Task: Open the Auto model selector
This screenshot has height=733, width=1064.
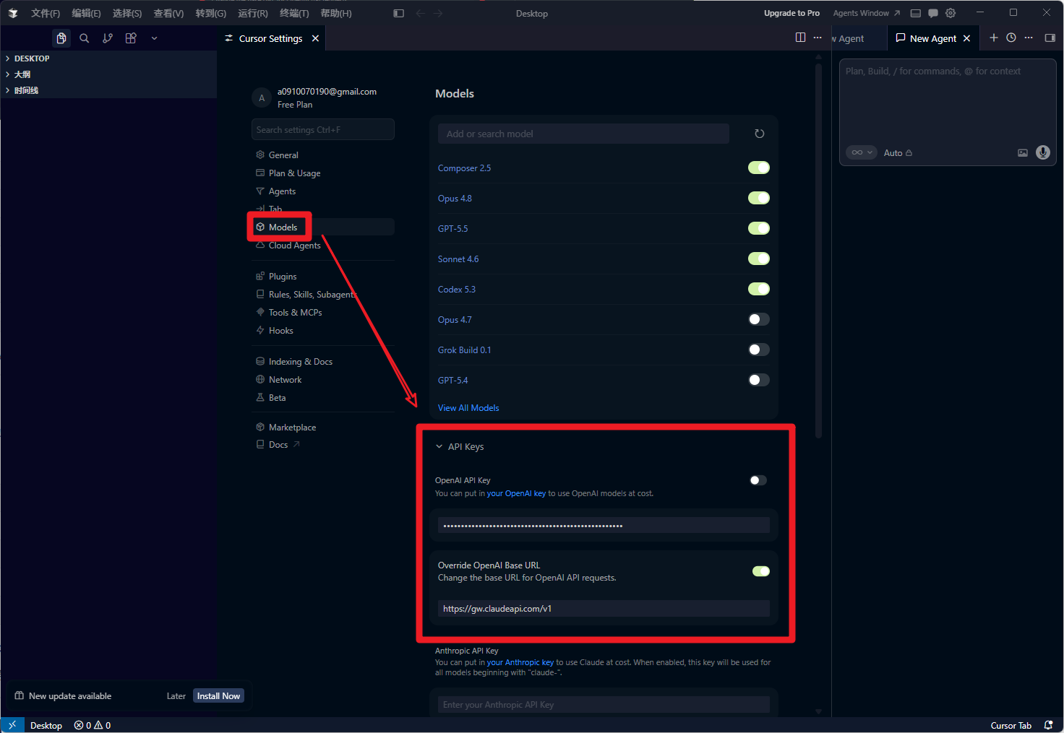Action: 898,153
